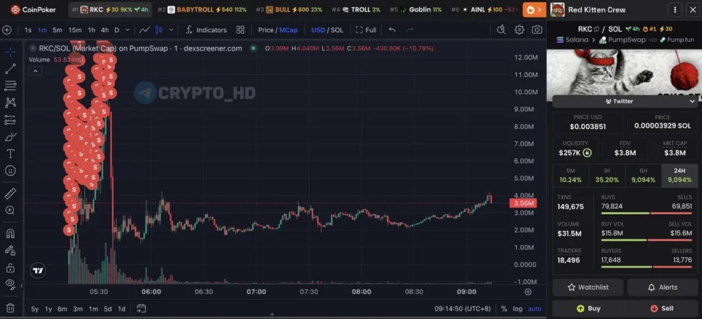Open the emoji icons tool
Viewport: 702px width, 319px height.
pyautogui.click(x=11, y=171)
